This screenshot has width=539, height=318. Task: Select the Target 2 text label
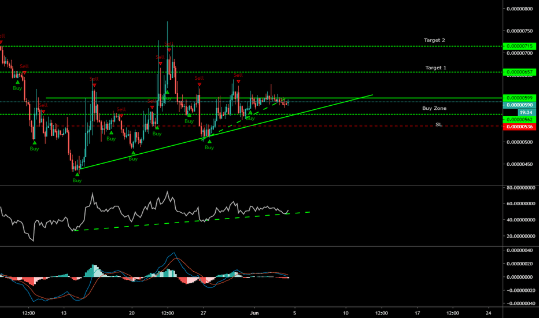coord(434,40)
